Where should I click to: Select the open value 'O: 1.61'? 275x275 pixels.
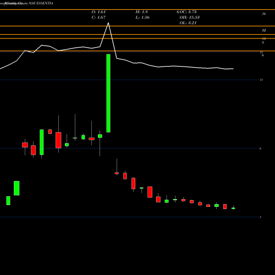98,12
